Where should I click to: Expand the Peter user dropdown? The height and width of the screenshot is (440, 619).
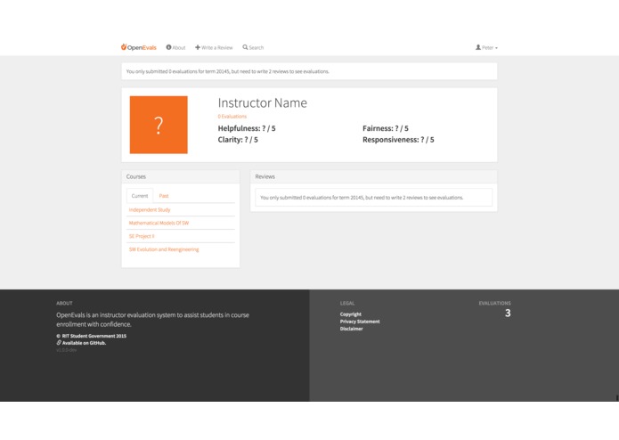(x=486, y=47)
